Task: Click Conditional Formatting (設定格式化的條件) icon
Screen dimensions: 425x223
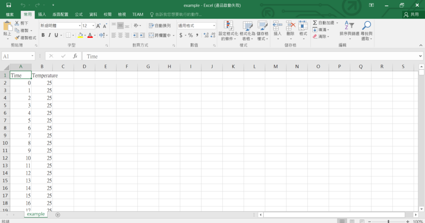Action: point(228,27)
